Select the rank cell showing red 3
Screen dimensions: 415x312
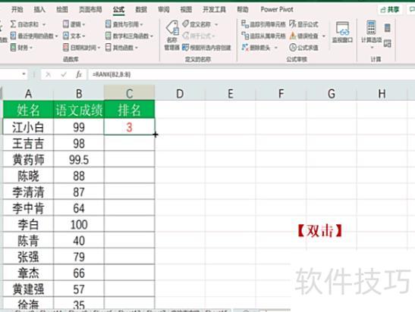(130, 127)
